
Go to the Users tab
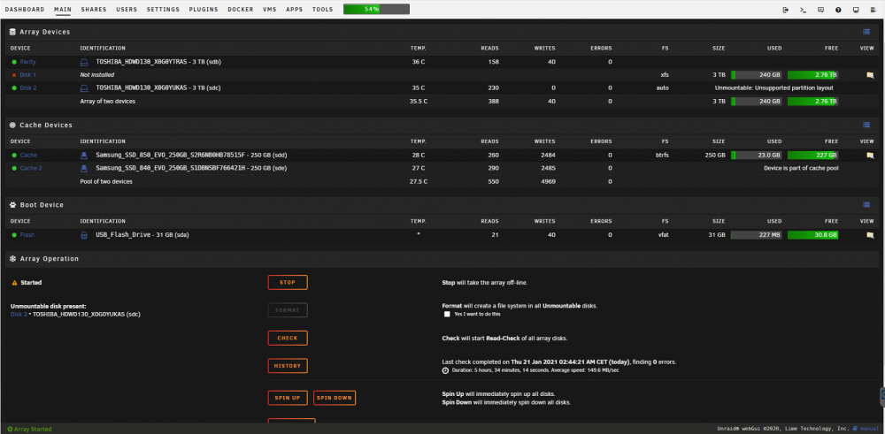pos(127,10)
